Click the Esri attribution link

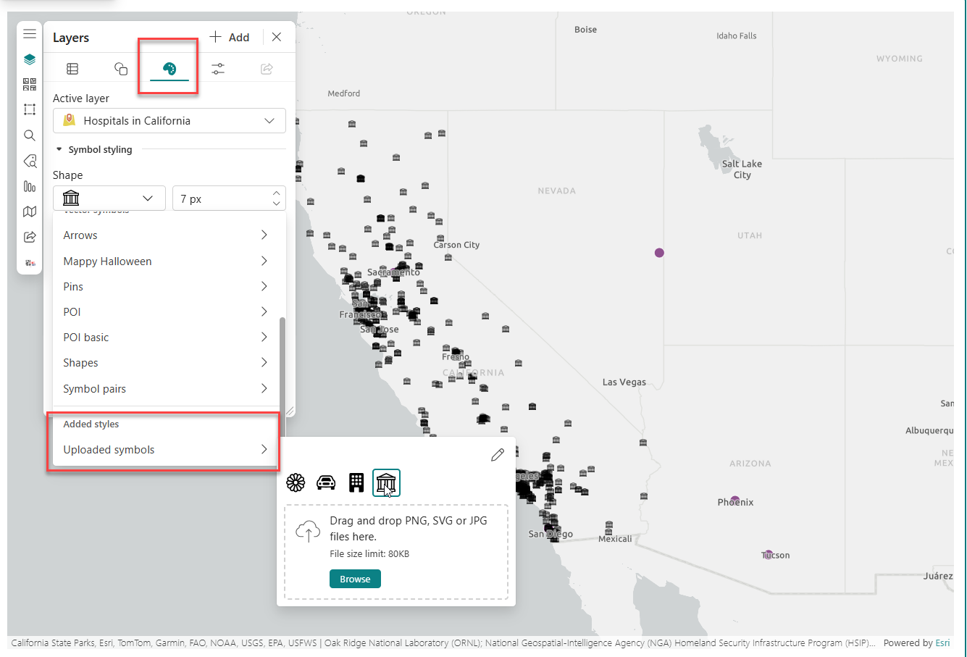942,643
